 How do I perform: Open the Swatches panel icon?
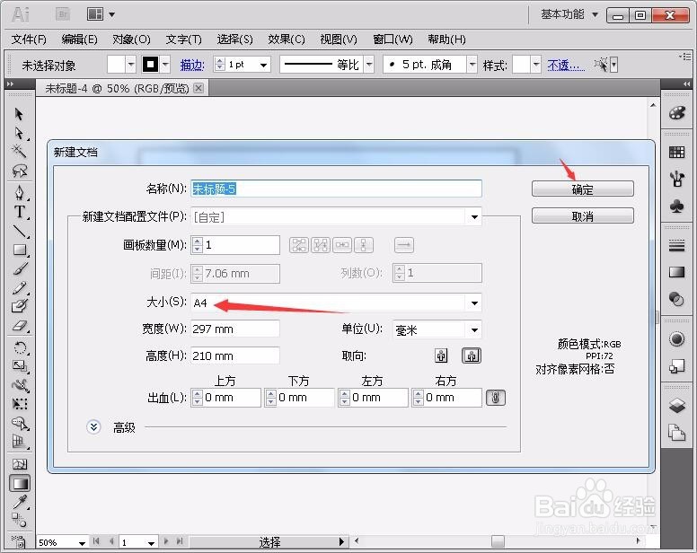(676, 153)
